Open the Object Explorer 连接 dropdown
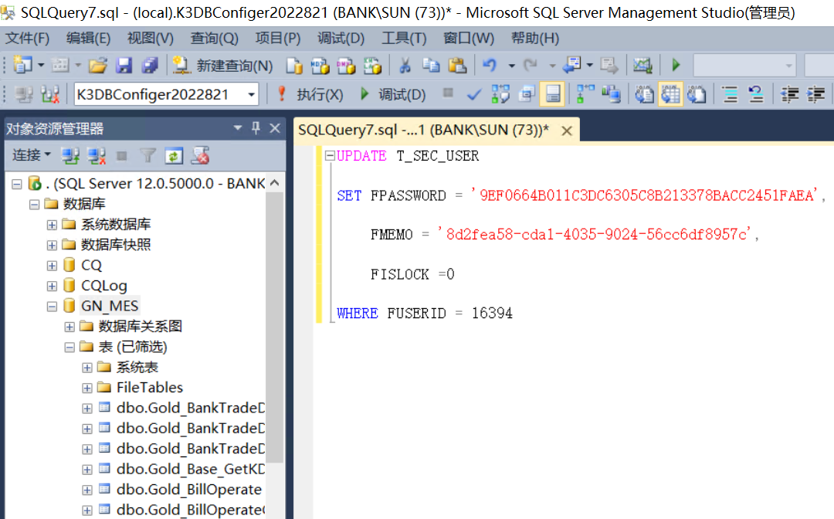The image size is (834, 519). [x=31, y=155]
